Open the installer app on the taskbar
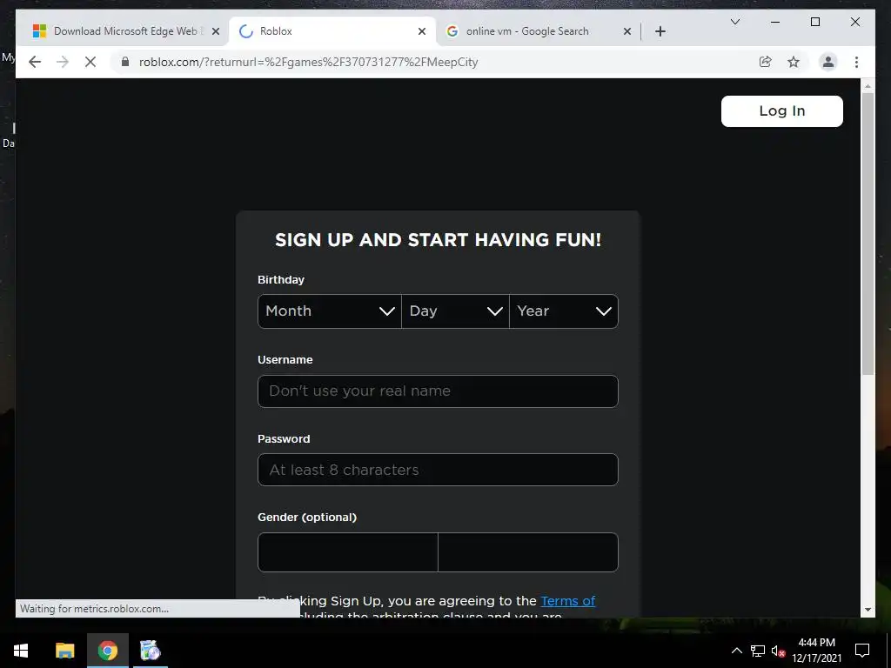Image resolution: width=891 pixels, height=668 pixels. point(150,651)
